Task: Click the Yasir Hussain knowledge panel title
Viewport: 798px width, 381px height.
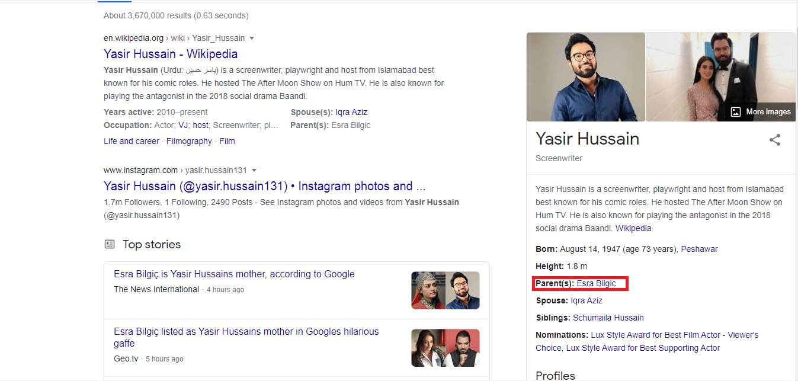Action: [587, 139]
